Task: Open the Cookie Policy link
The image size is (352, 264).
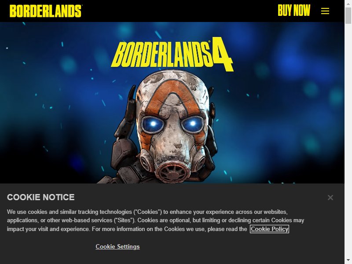Action: click(269, 229)
